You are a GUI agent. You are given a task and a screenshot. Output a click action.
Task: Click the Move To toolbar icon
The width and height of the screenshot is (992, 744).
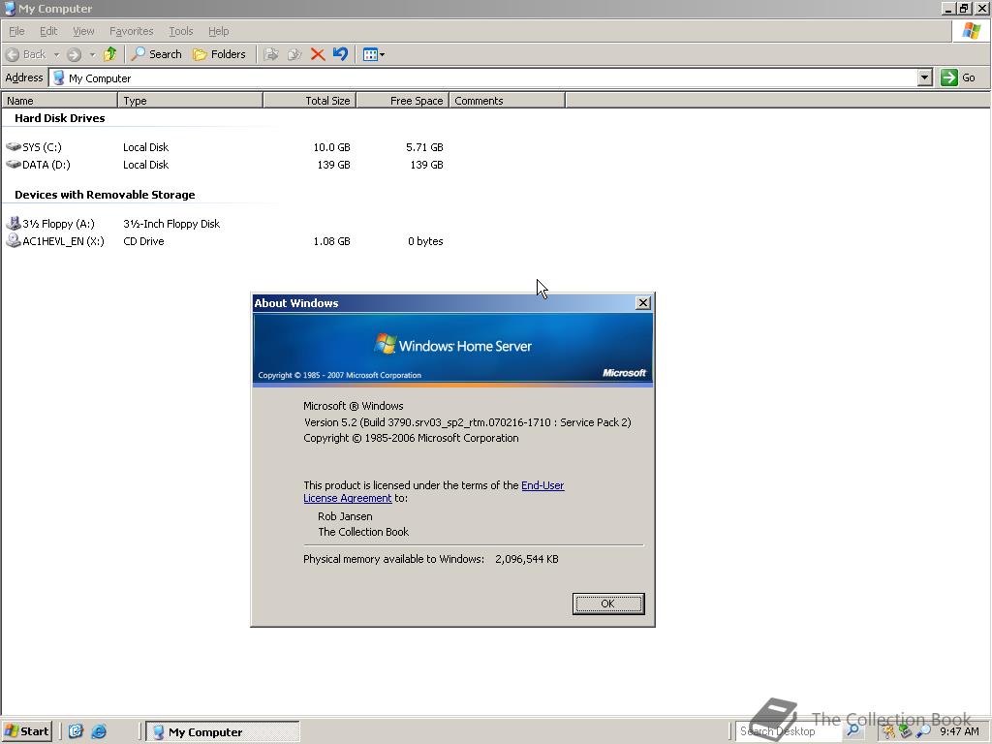point(271,54)
